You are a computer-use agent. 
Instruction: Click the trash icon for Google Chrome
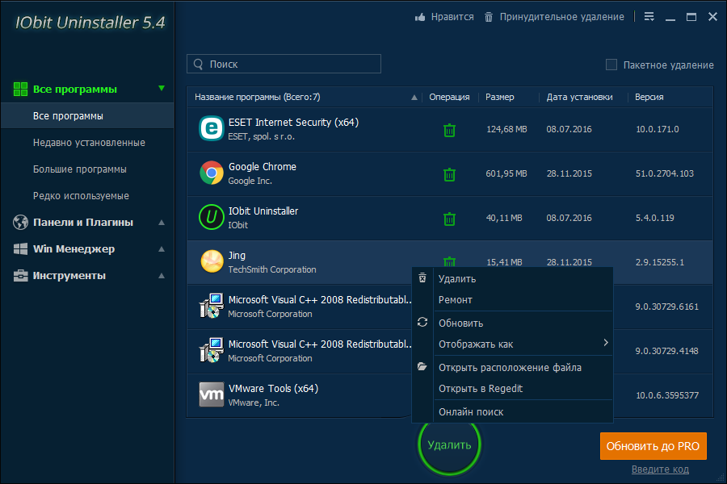(x=450, y=174)
